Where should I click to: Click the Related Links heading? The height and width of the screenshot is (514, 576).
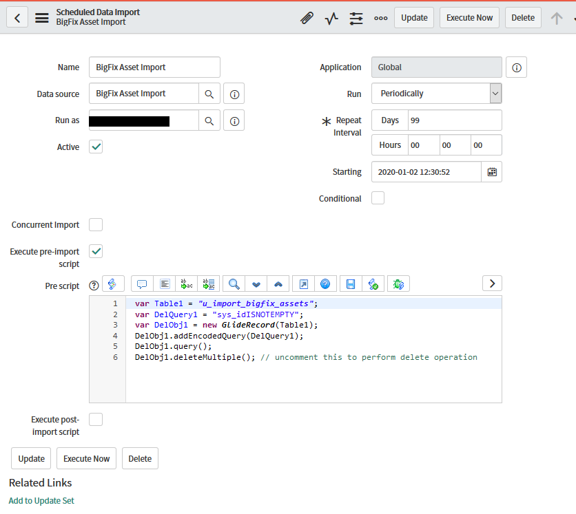point(41,483)
